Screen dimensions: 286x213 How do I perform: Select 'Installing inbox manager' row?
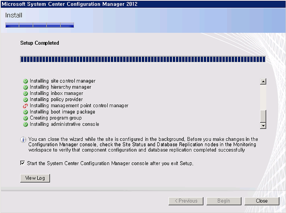(53, 93)
